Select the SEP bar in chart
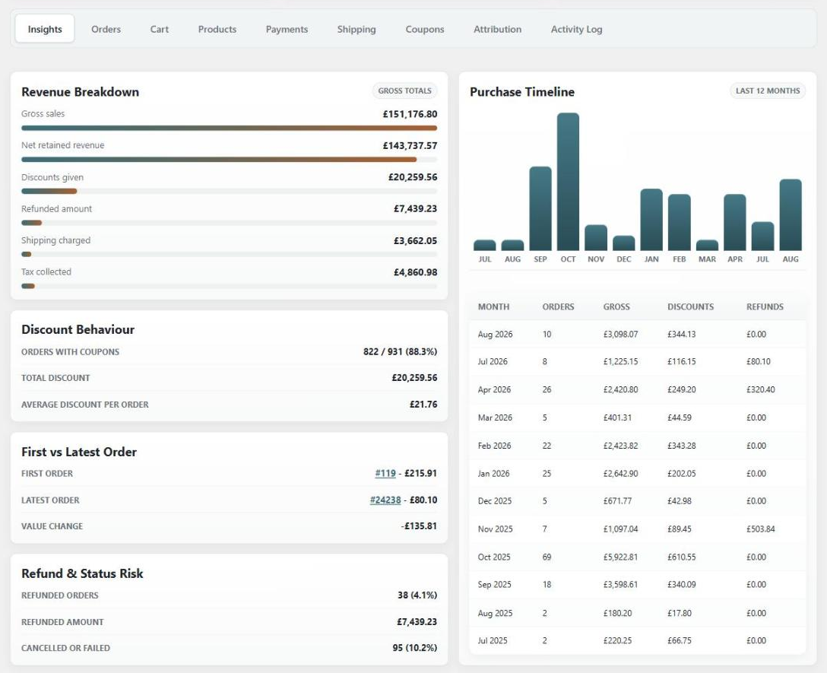This screenshot has height=673, width=827. (x=540, y=208)
